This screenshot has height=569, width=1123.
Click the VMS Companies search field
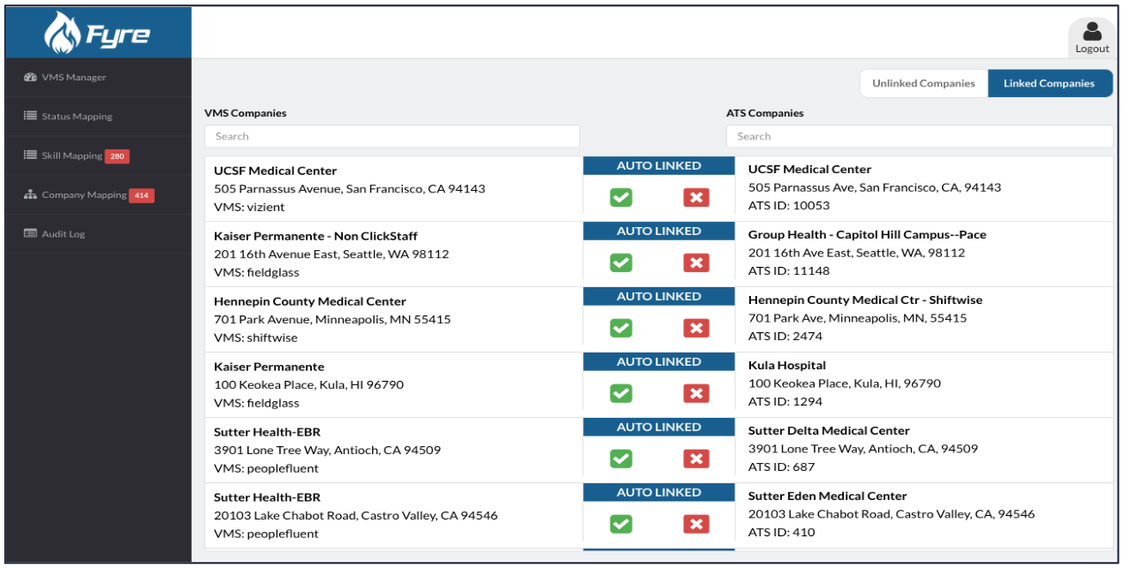pos(391,136)
